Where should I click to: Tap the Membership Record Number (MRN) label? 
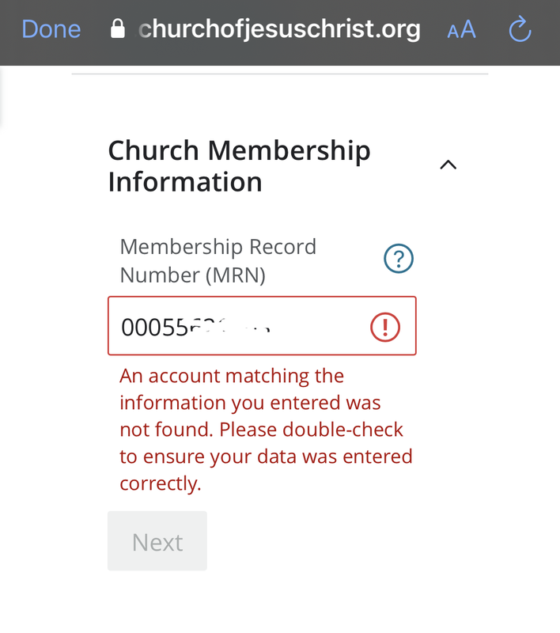[218, 261]
